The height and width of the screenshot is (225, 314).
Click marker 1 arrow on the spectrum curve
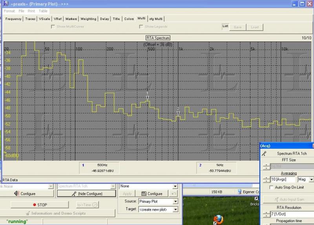click(147, 98)
